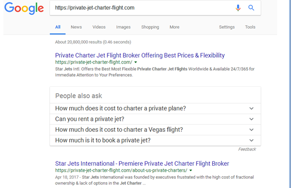Open search Settings menu
291x188 pixels.
coord(227,27)
